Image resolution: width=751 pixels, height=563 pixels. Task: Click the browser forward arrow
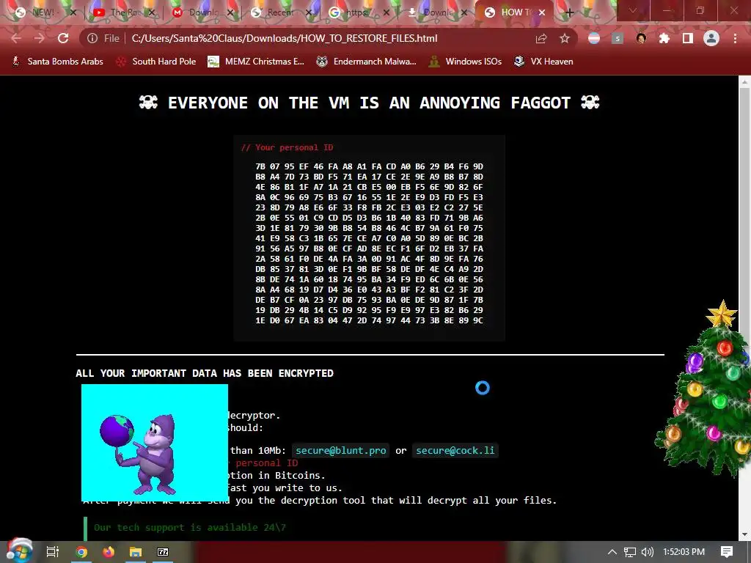pyautogui.click(x=40, y=38)
